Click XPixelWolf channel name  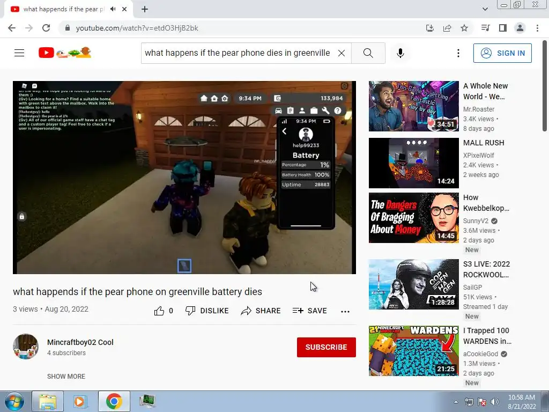click(478, 155)
